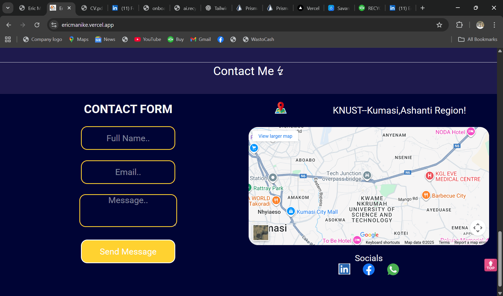Open the View larger map link
Image resolution: width=503 pixels, height=296 pixels.
tap(275, 136)
